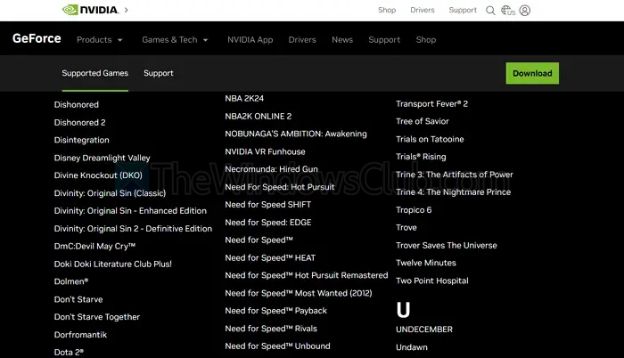Expand the Games & Tech dropdown menu

(175, 40)
